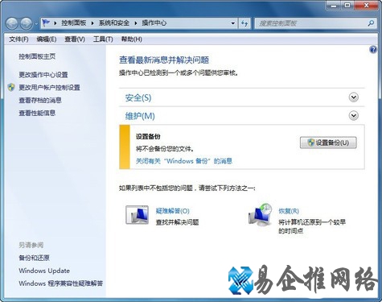Open 查看性能信息
Screen dimensions: 382x302
coord(37,113)
